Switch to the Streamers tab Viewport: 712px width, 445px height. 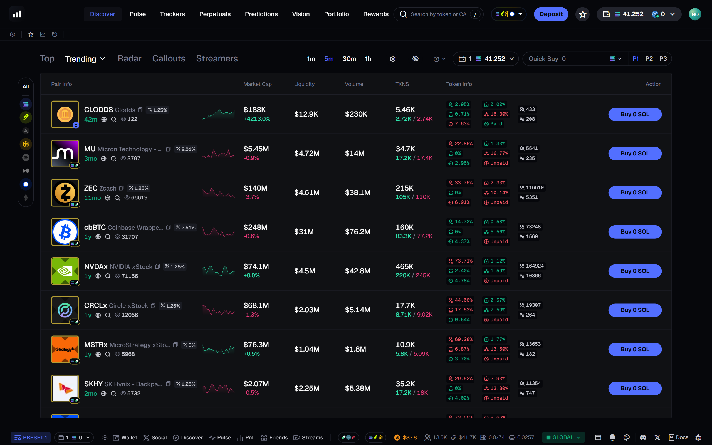point(217,59)
